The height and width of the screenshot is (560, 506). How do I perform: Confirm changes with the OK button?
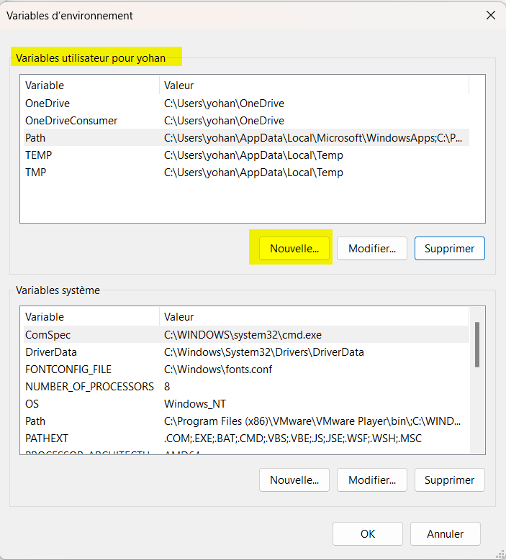pos(368,533)
